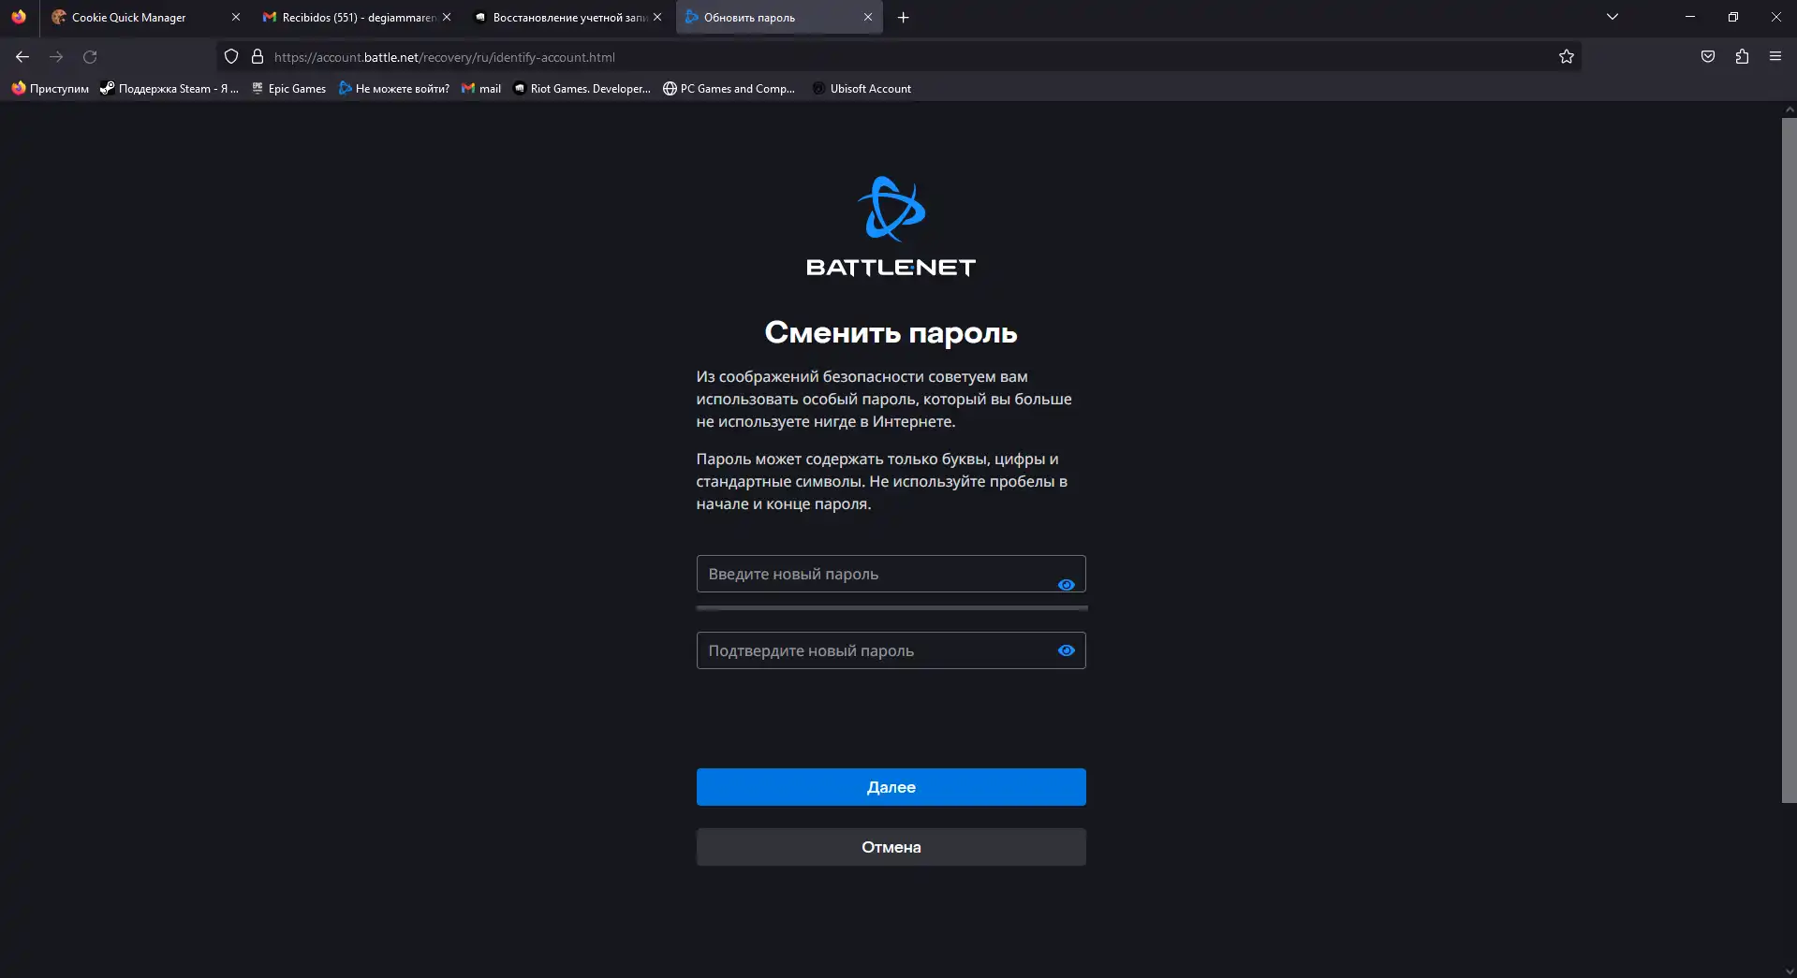
Task: Open the Ubisoft Account bookmark
Action: click(862, 89)
